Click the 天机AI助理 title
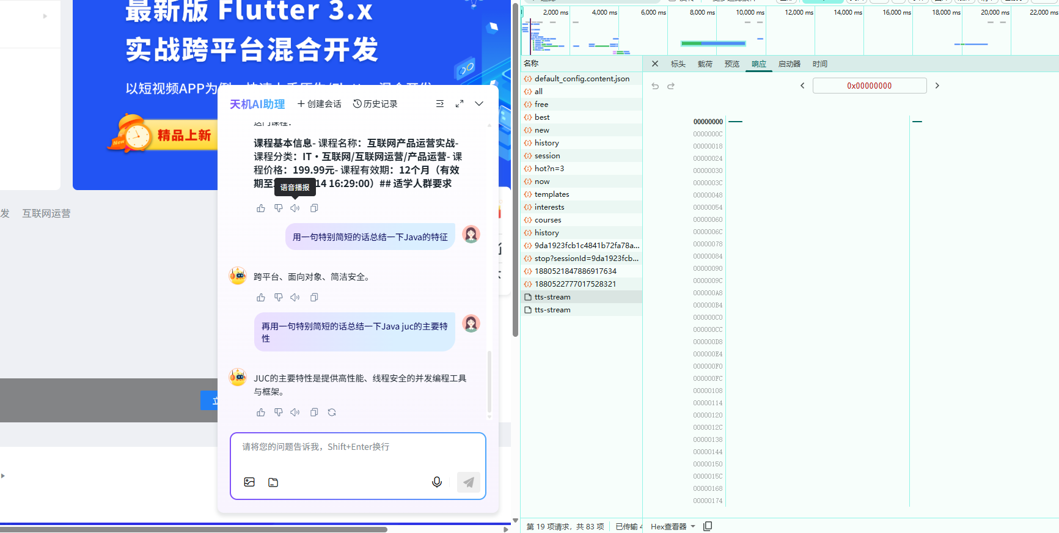The image size is (1059, 533). coord(257,104)
